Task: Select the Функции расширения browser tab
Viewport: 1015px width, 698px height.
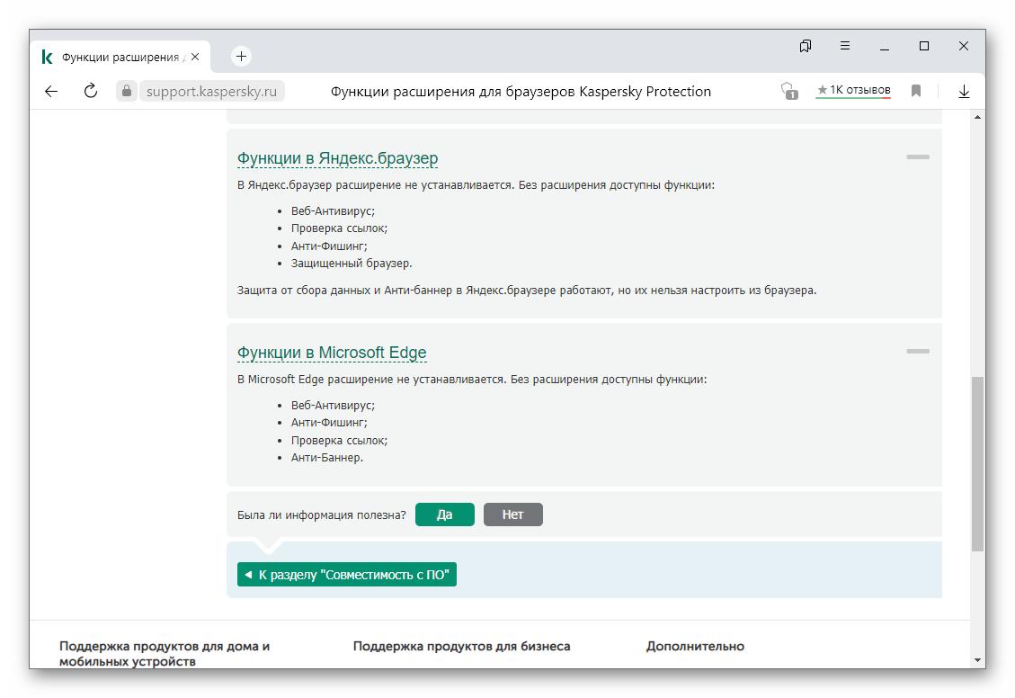Action: 120,57
